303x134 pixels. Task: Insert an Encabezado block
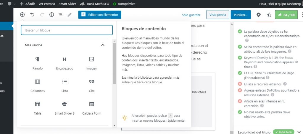[x=65, y=63]
